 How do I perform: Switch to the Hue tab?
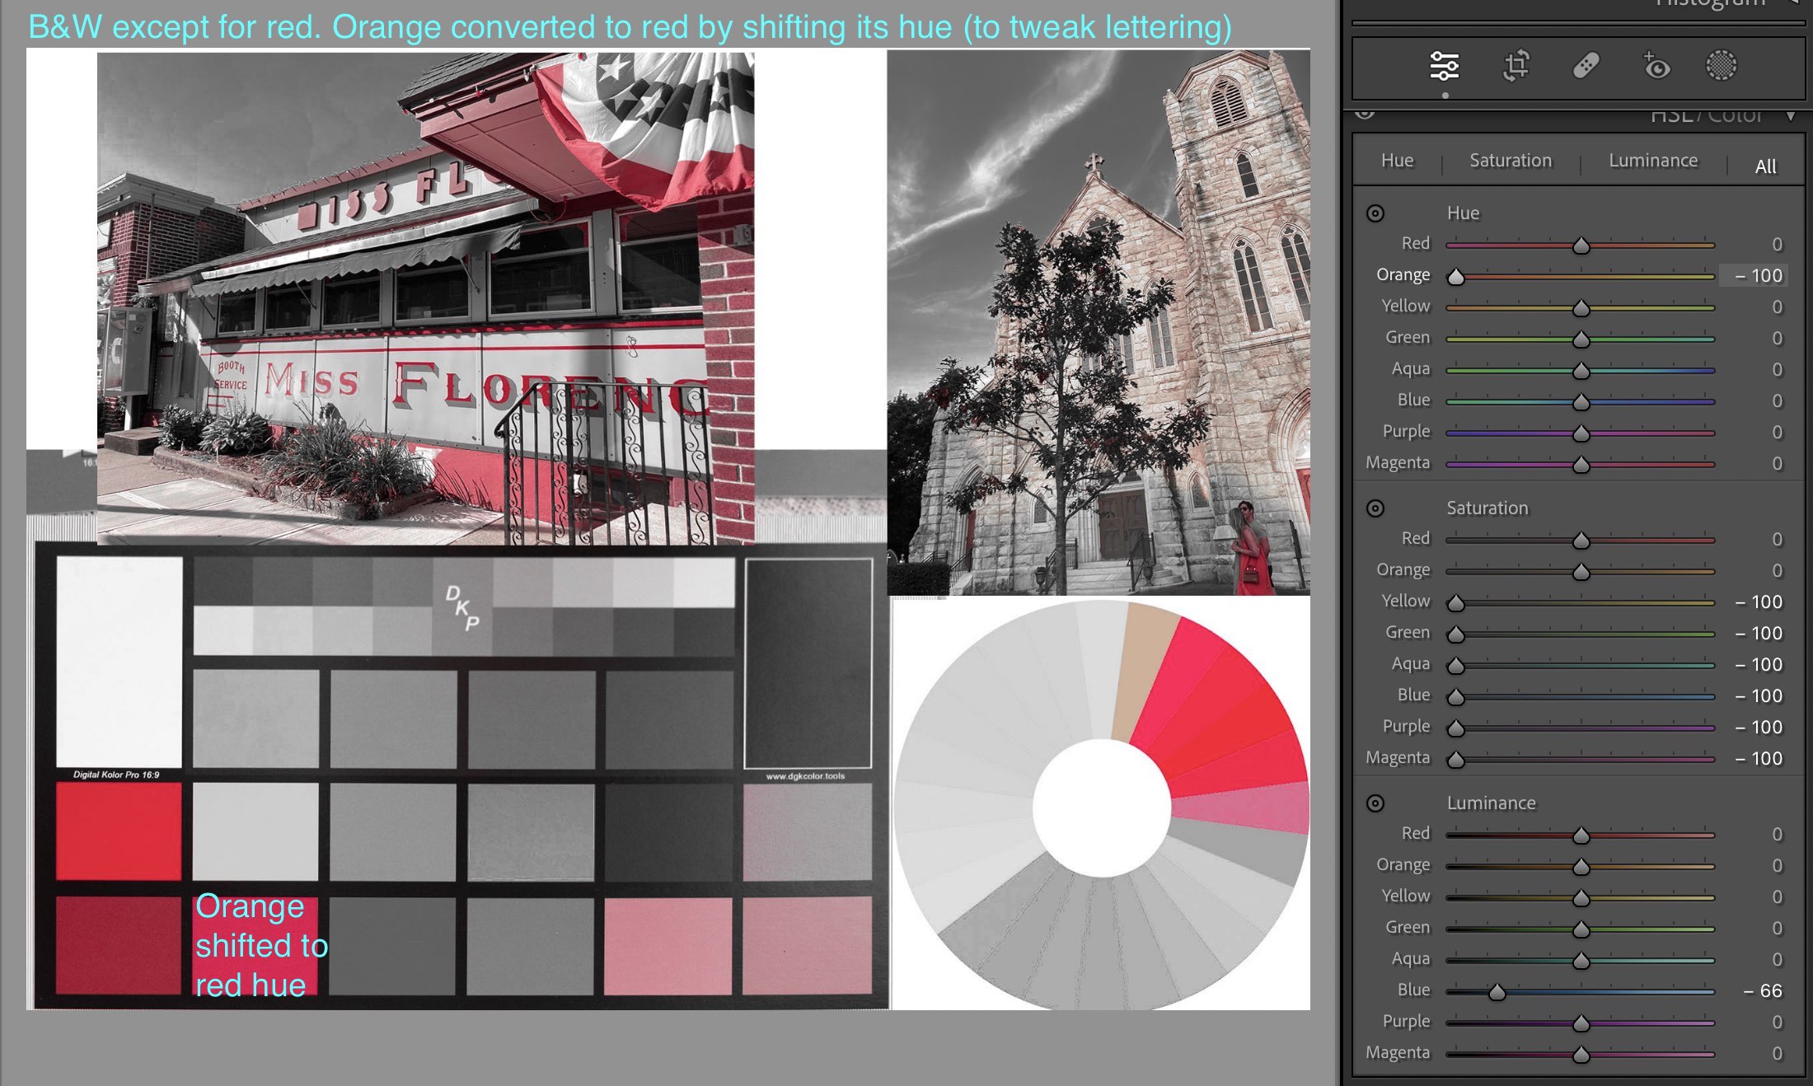pyautogui.click(x=1397, y=161)
